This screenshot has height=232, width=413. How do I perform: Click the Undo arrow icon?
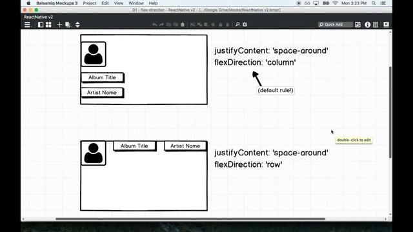click(x=155, y=24)
